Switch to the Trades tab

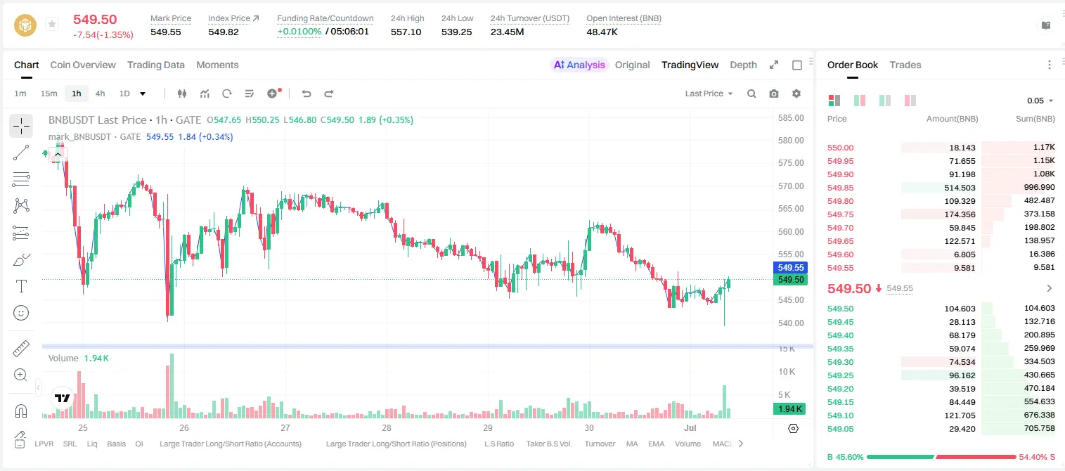[x=905, y=65]
